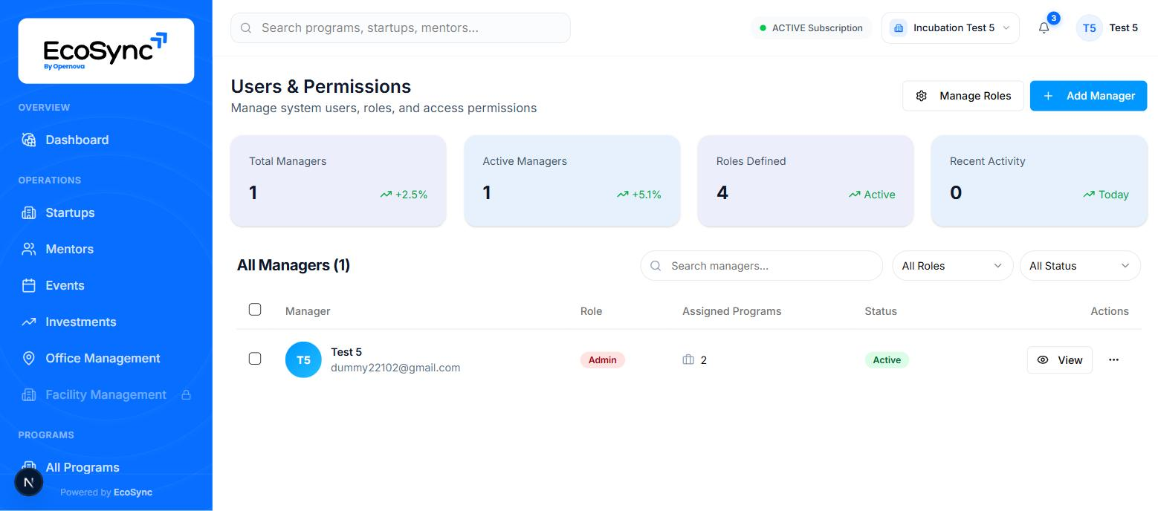The width and height of the screenshot is (1158, 511).
Task: Click the trend arrow in Recent Activity card
Action: click(x=1089, y=195)
